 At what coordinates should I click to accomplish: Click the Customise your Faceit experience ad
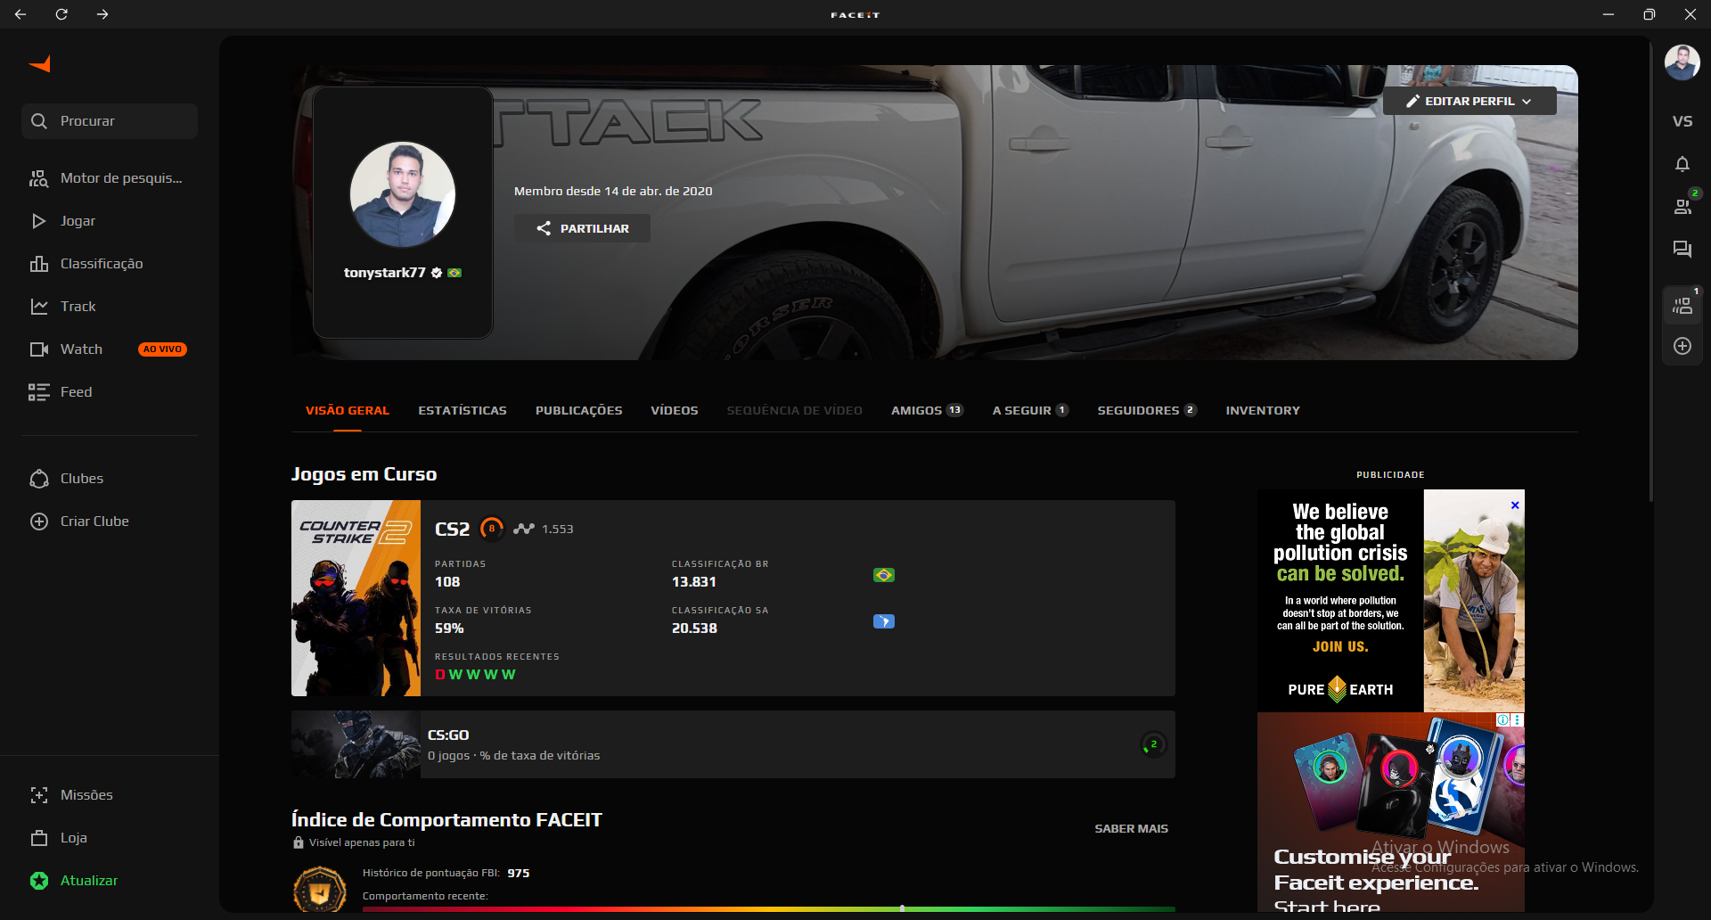[1391, 812]
